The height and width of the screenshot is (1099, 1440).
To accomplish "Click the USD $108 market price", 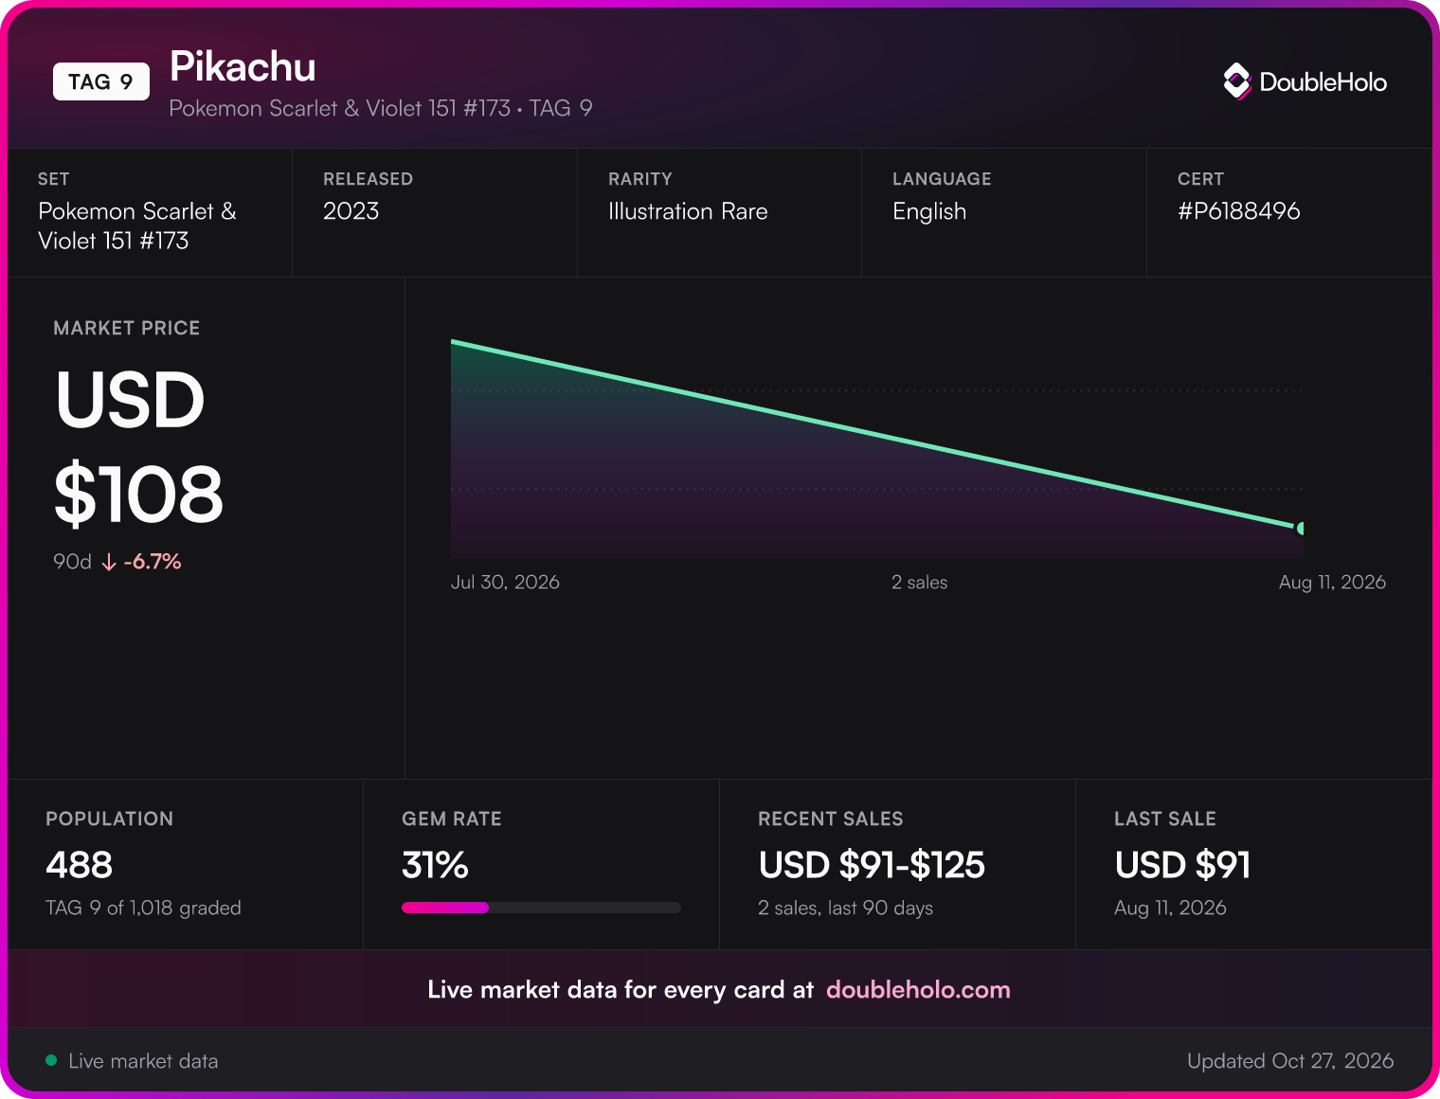I will click(x=138, y=446).
